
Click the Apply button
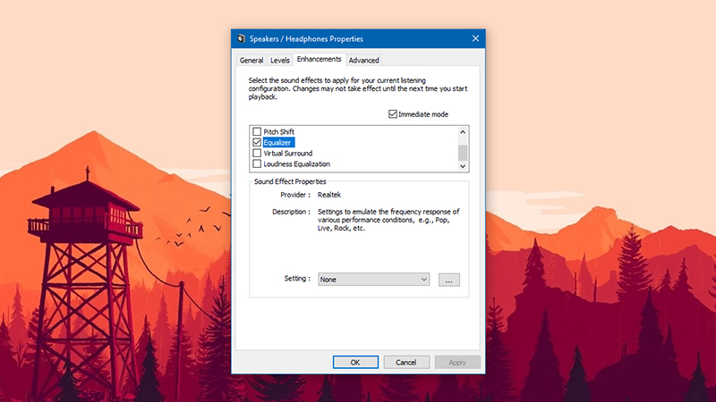coord(457,363)
